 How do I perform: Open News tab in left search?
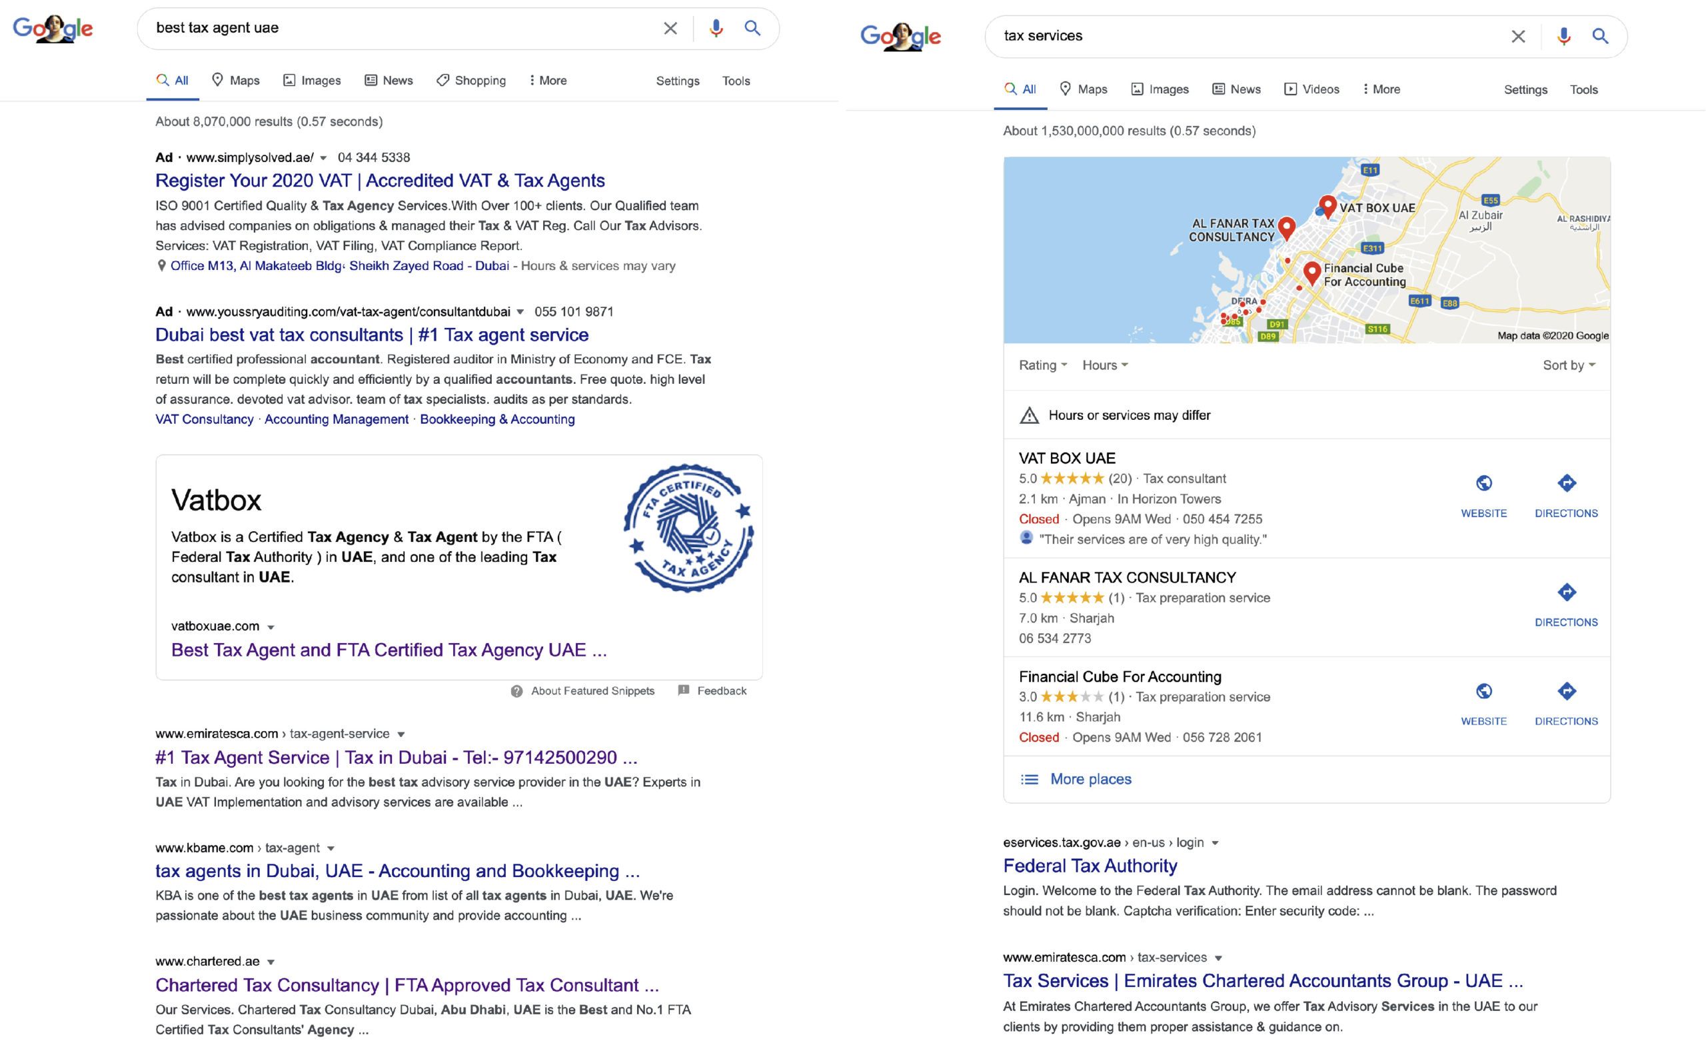tap(389, 81)
